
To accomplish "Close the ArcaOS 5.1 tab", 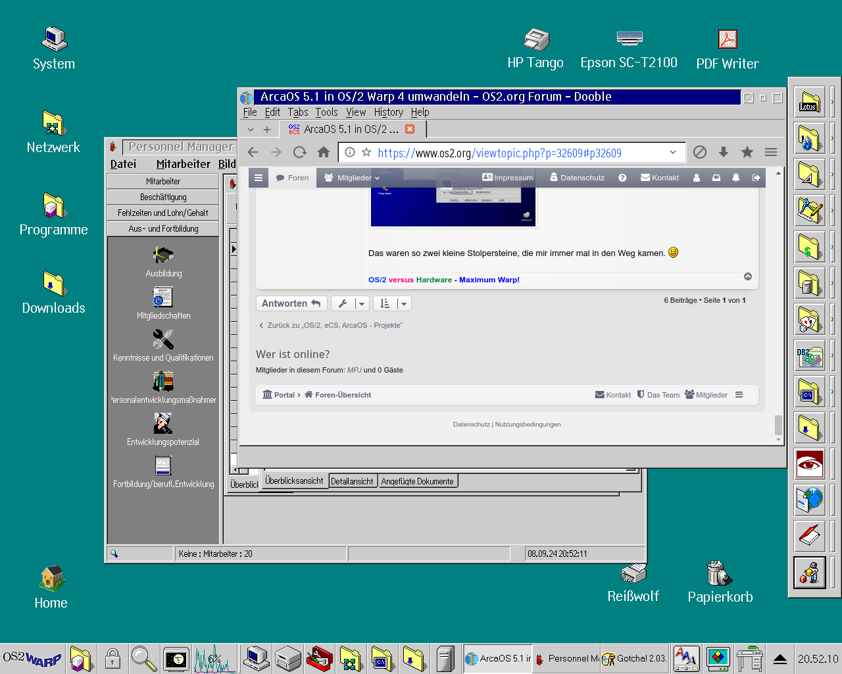I will coord(410,129).
